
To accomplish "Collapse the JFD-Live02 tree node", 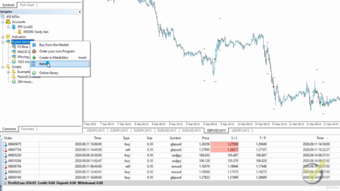I will click(x=8, y=27).
